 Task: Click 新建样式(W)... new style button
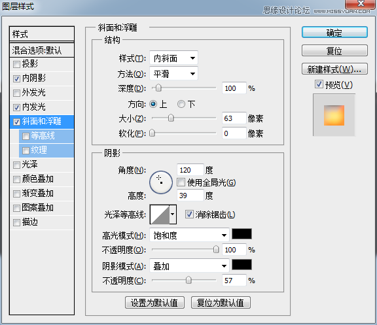pos(334,69)
